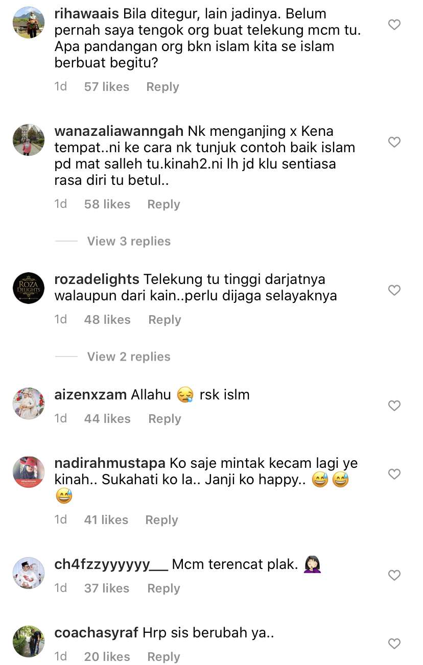Like the rozadelights comment
The height and width of the screenshot is (665, 423).
(394, 290)
